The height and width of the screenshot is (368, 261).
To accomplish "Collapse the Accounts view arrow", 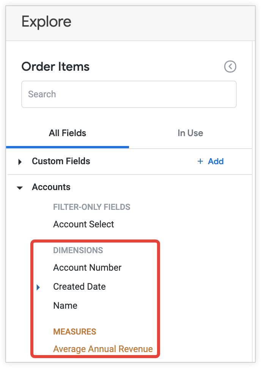I will point(20,187).
